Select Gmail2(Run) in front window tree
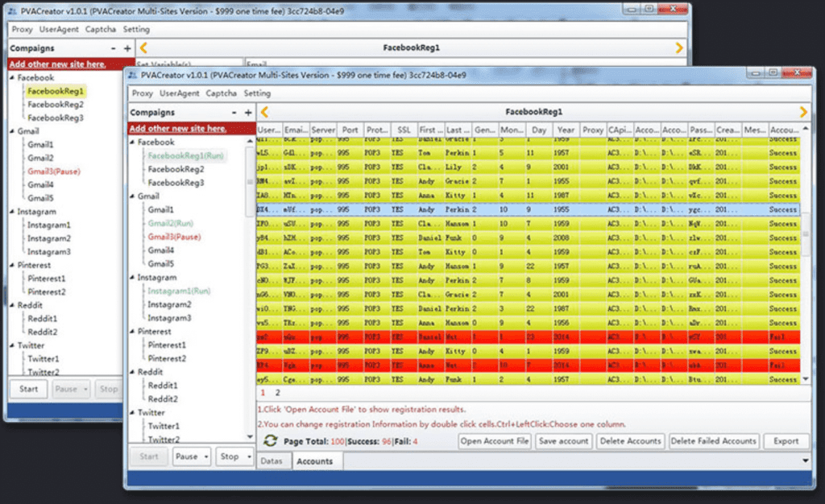825x504 pixels. pos(171,223)
